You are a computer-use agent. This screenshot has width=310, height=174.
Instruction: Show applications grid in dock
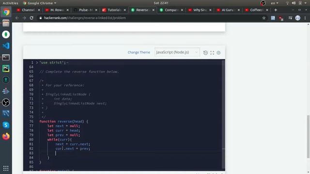tap(6, 168)
